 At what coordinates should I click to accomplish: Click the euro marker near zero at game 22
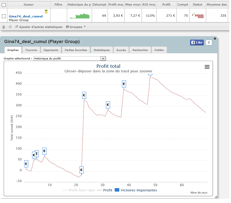click(81, 170)
